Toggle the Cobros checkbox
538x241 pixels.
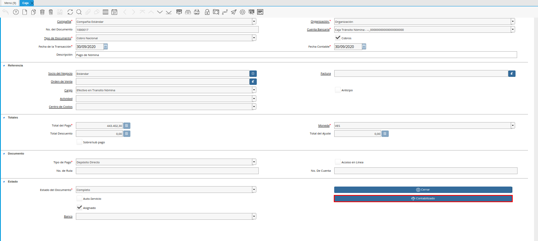pos(338,38)
